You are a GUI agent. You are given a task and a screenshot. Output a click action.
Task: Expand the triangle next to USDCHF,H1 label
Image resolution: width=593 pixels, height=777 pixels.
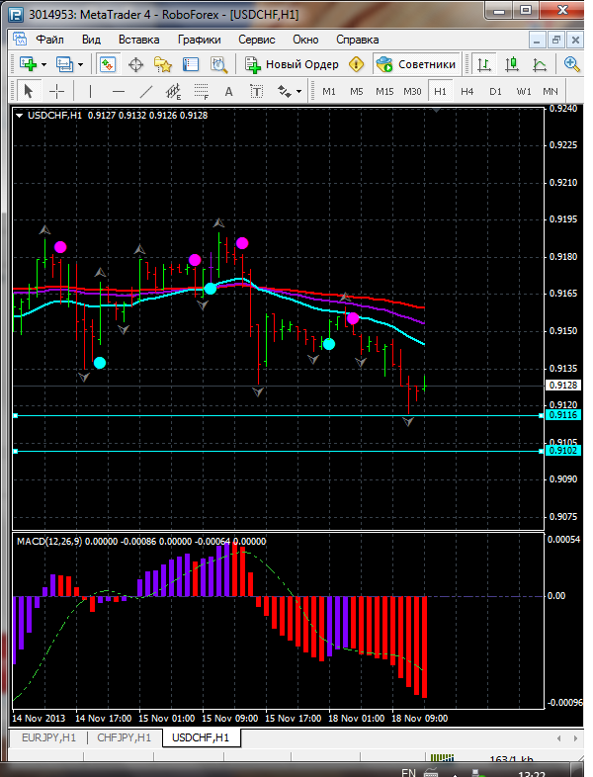(20, 116)
